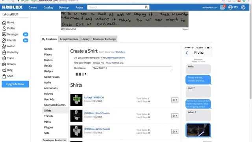The image size is (252, 142).
Task: Open the notifications feed icon
Action: (222, 7)
